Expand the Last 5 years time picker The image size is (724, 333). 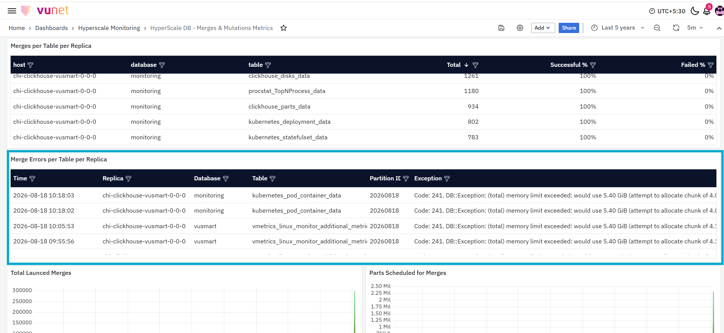point(618,28)
